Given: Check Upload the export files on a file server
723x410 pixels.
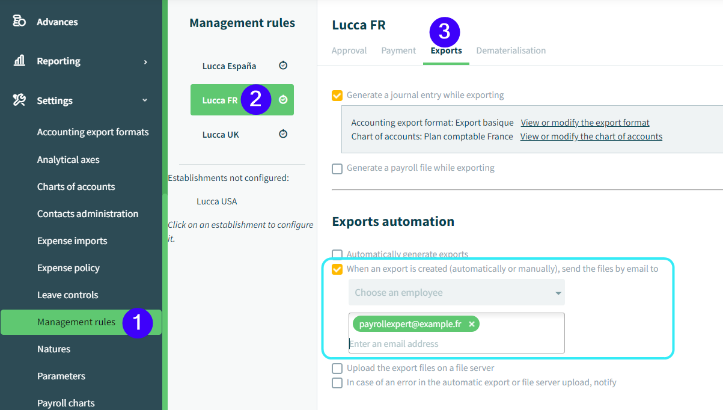Looking at the screenshot, I should pyautogui.click(x=337, y=368).
